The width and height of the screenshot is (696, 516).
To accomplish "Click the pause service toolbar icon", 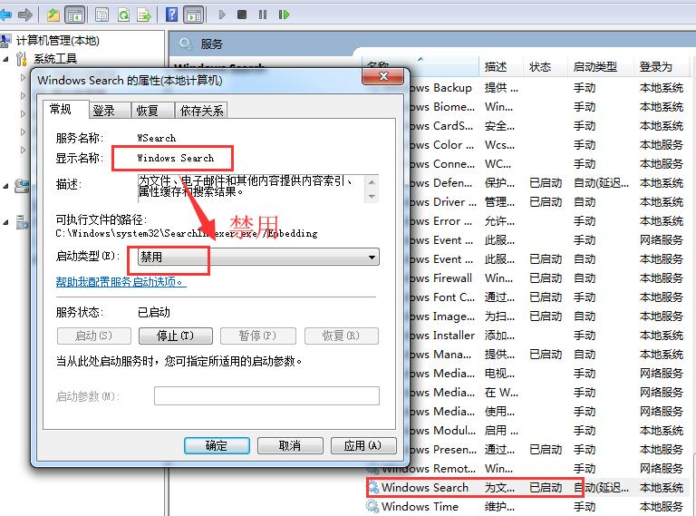I will (263, 15).
